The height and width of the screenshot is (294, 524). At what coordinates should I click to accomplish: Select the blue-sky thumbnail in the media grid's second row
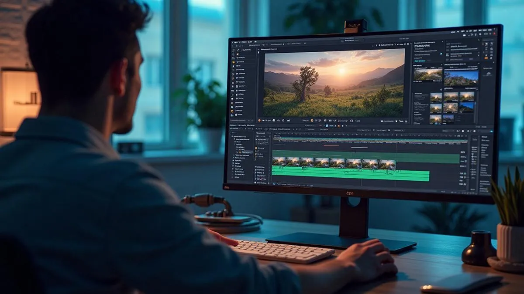(467, 108)
